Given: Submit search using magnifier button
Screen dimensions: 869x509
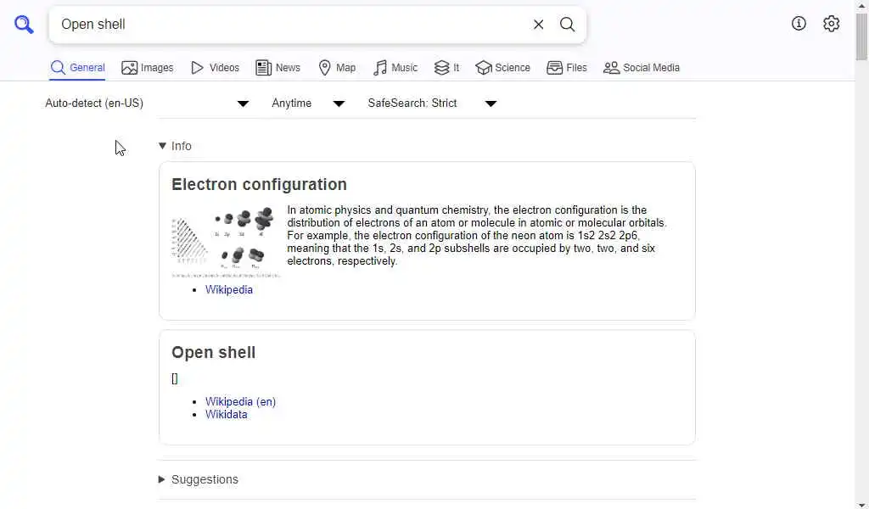Looking at the screenshot, I should point(568,25).
